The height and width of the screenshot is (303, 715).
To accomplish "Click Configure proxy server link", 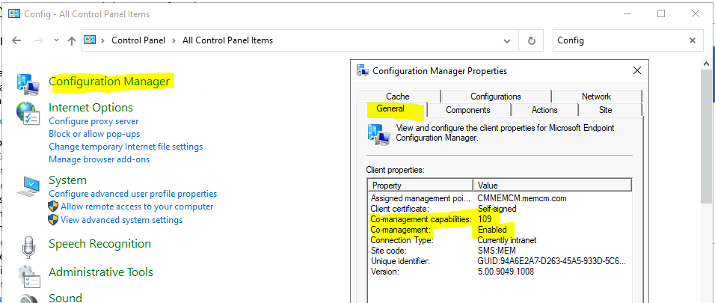I will click(93, 121).
